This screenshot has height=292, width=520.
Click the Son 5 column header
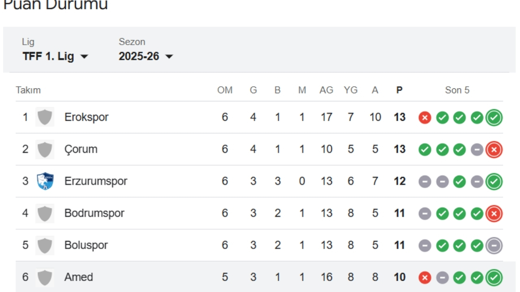coord(457,90)
